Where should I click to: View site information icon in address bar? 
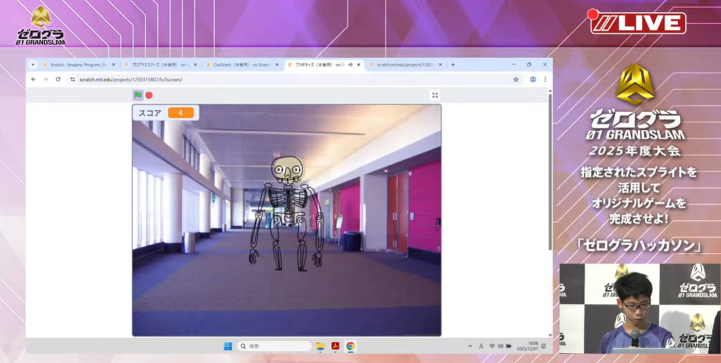coord(73,80)
